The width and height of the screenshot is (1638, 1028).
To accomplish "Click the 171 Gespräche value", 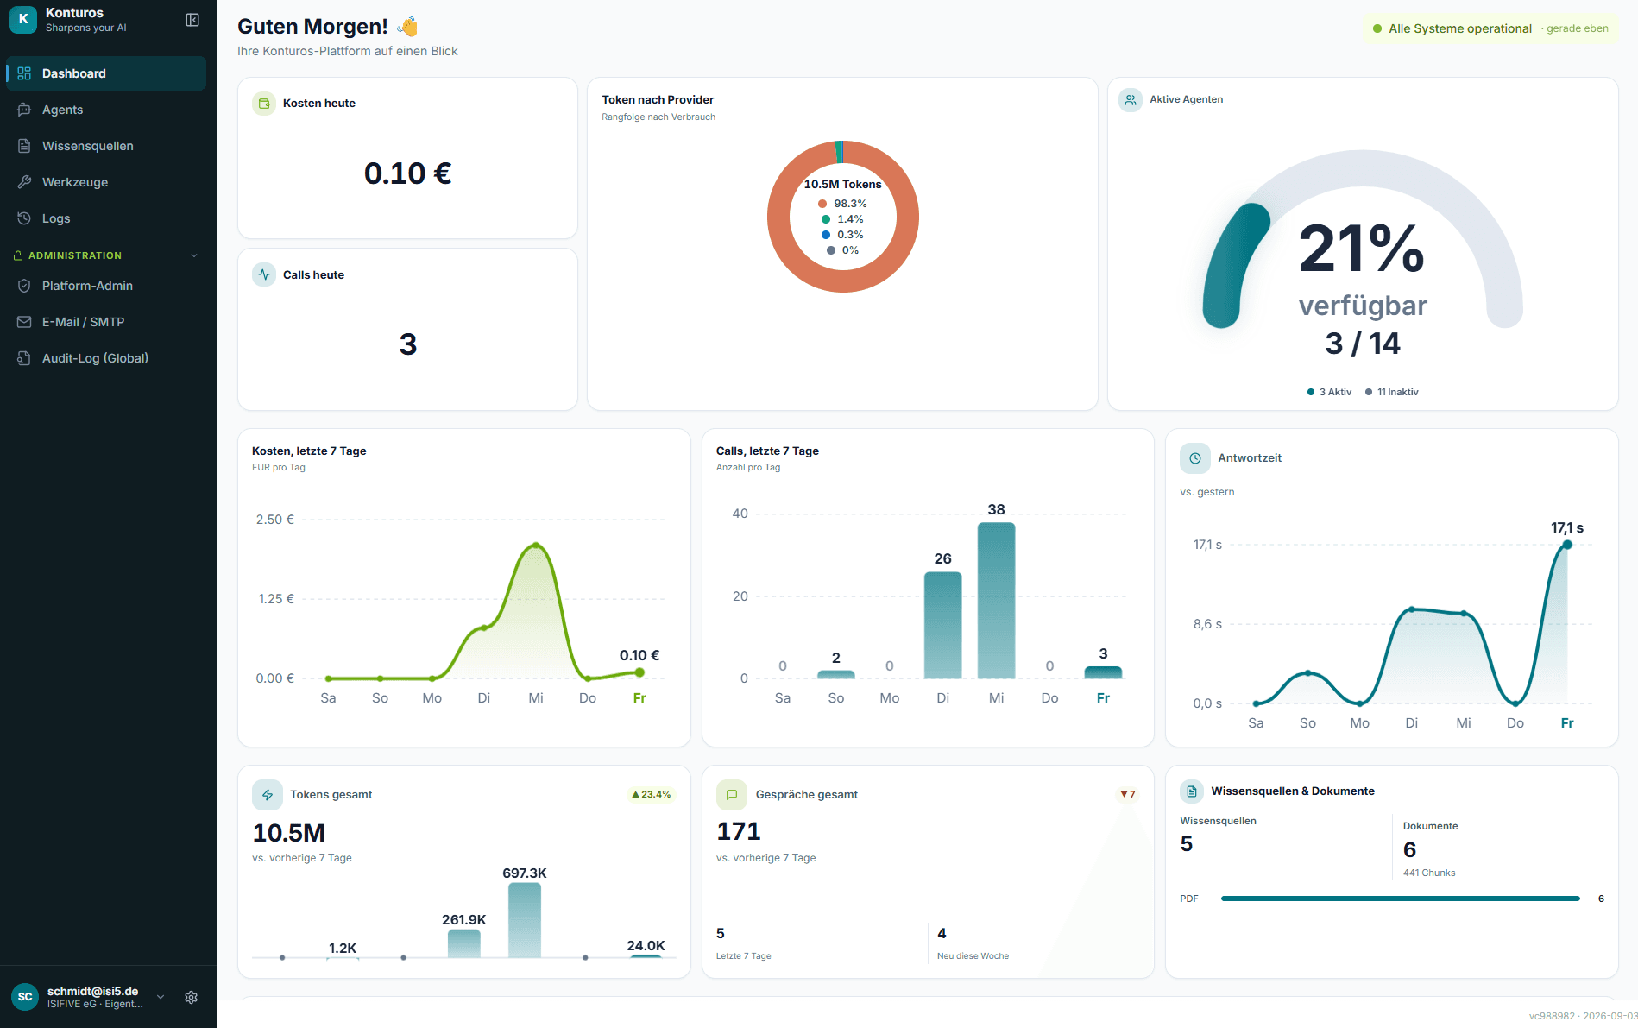I will coord(739,831).
